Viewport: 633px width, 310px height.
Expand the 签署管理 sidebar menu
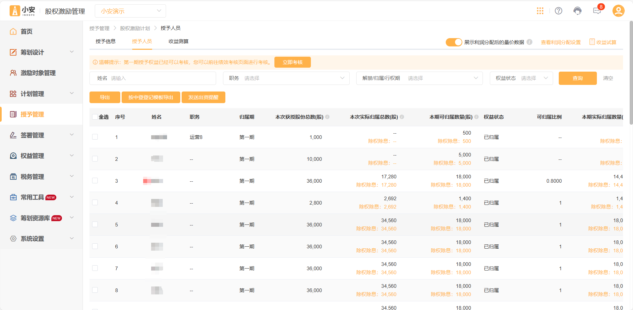[72, 135]
